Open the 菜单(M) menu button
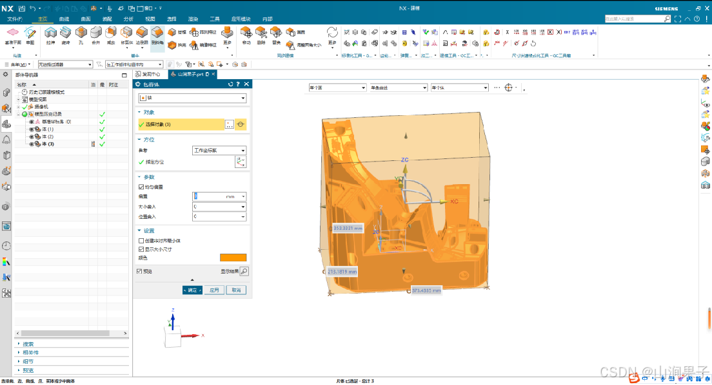The height and width of the screenshot is (385, 712). [17, 64]
